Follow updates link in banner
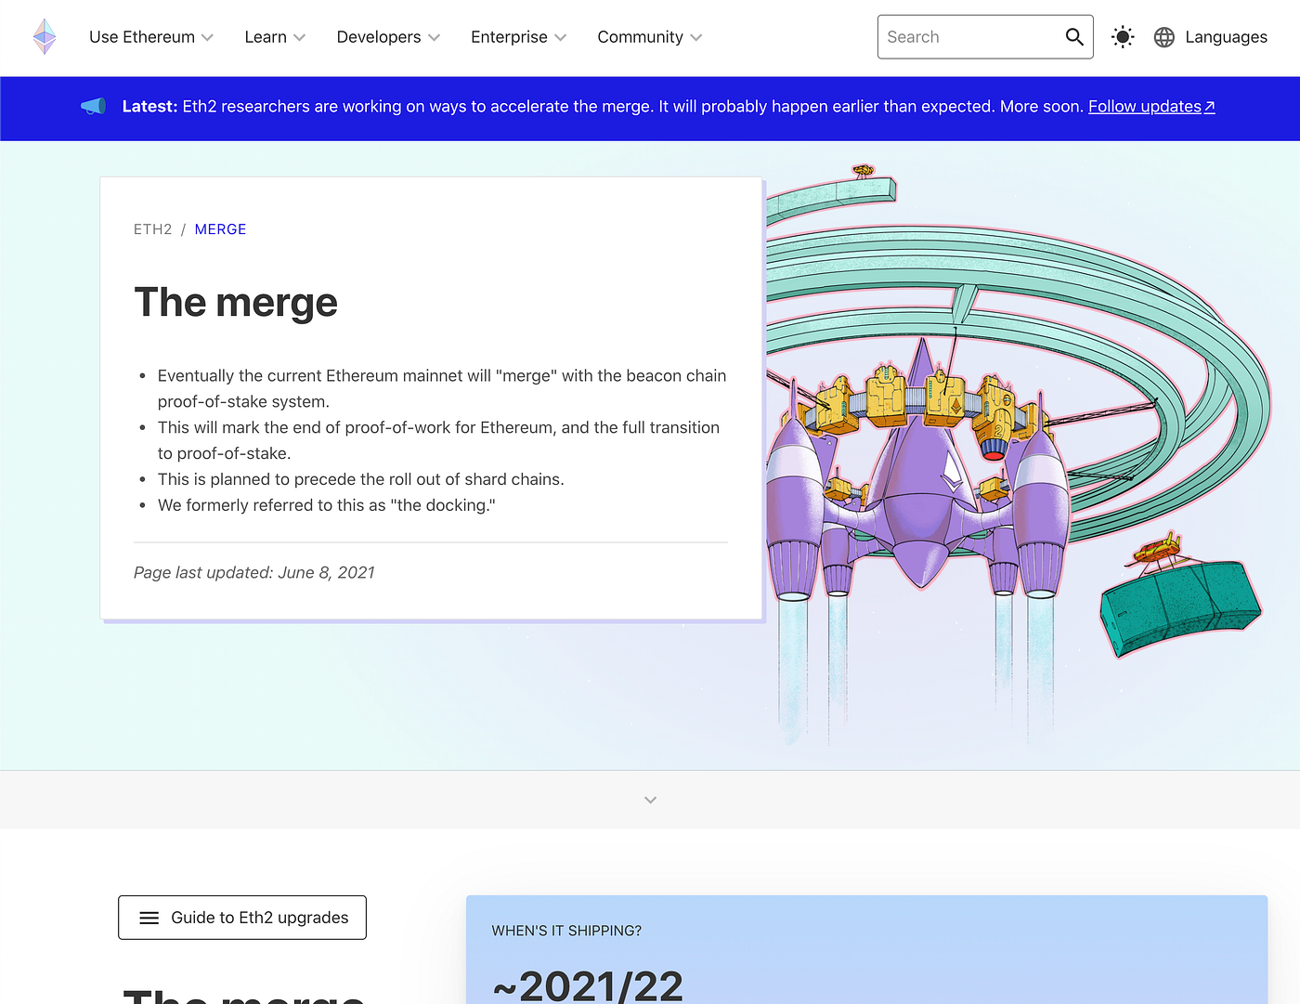1300x1004 pixels. 1151,107
